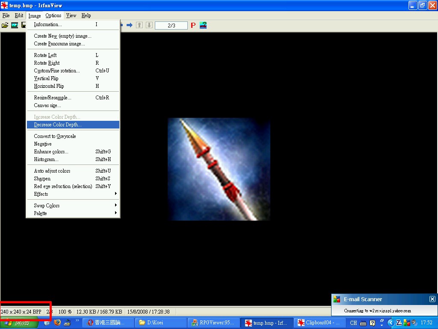
Task: Open the File menu
Action: [6, 15]
